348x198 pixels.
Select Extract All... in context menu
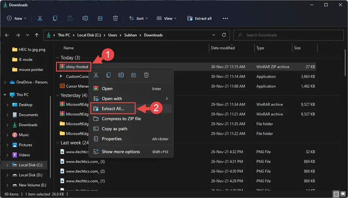pos(131,109)
